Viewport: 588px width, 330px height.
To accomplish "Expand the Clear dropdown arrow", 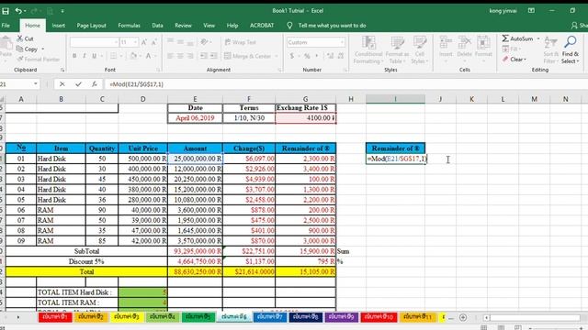I will point(525,59).
